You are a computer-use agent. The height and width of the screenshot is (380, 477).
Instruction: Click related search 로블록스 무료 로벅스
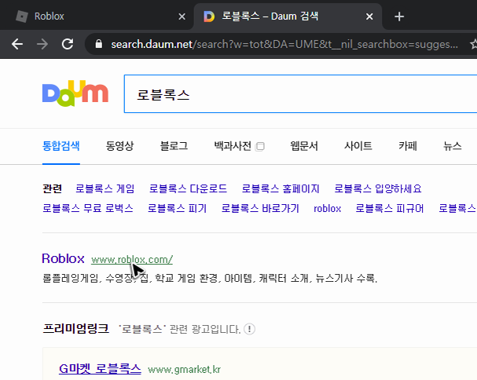click(x=88, y=209)
